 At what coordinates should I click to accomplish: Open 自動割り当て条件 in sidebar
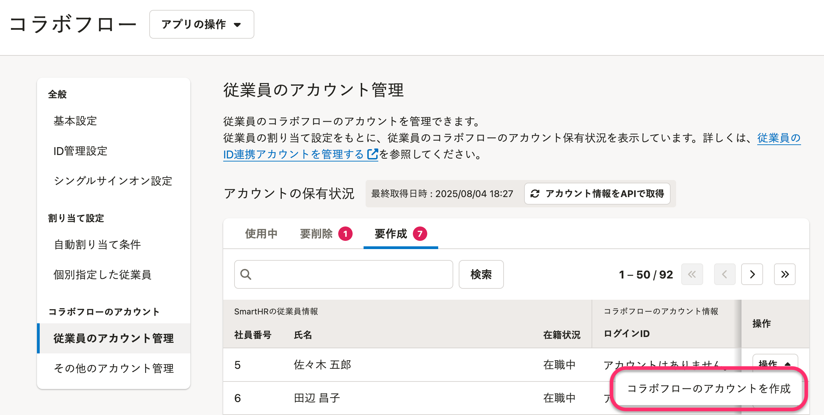97,245
